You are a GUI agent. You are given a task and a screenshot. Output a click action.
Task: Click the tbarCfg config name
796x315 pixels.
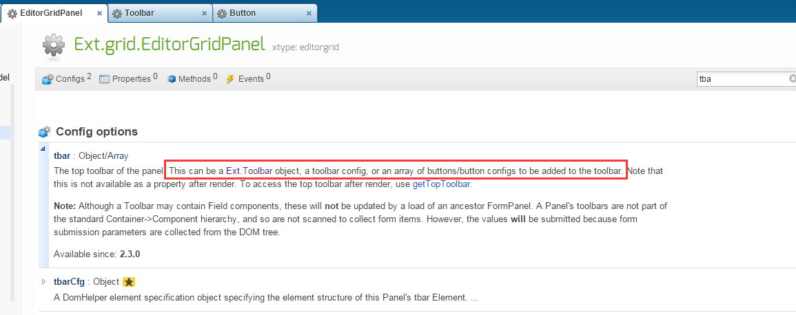click(x=69, y=281)
